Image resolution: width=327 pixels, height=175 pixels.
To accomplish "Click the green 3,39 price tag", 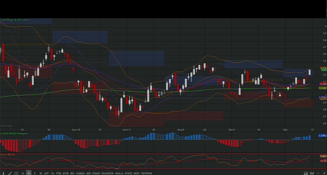I will coord(324,70).
